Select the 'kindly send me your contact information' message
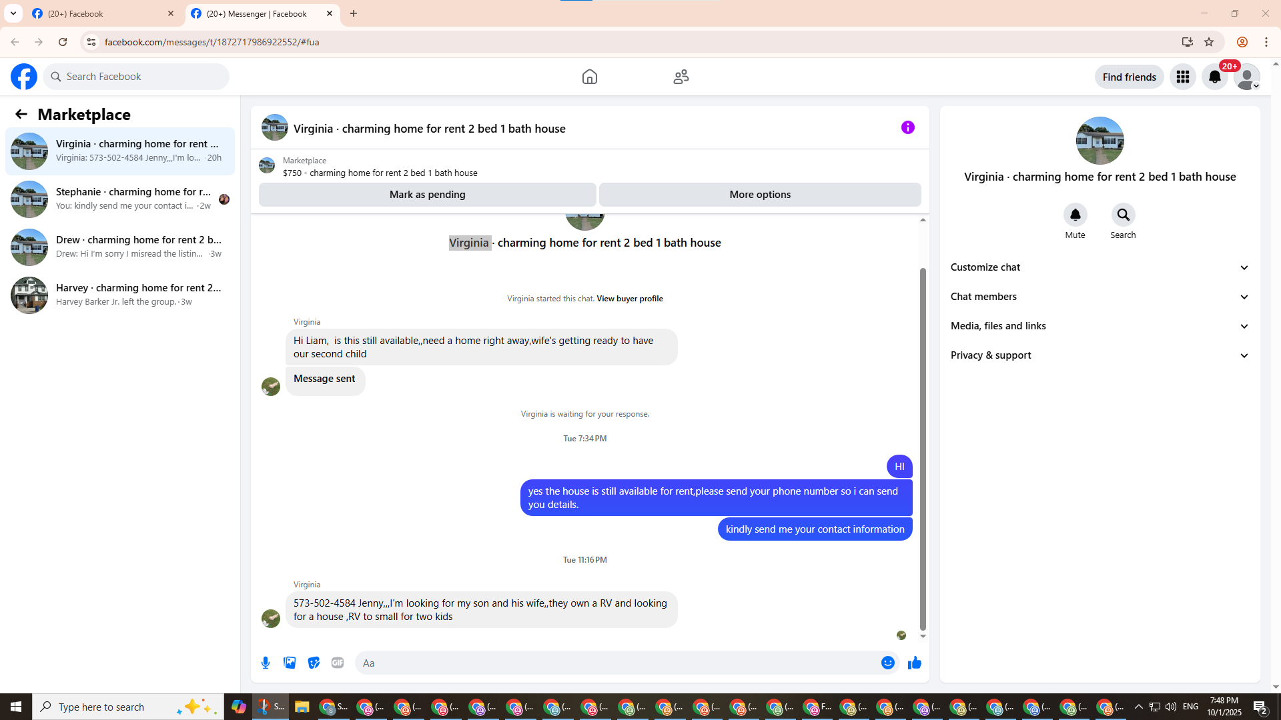The height and width of the screenshot is (720, 1281). 815,529
